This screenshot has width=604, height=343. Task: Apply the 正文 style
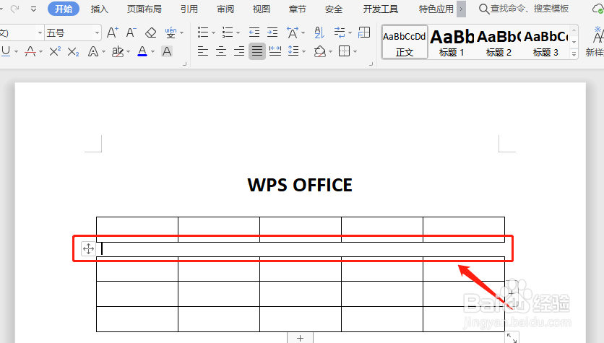point(405,43)
